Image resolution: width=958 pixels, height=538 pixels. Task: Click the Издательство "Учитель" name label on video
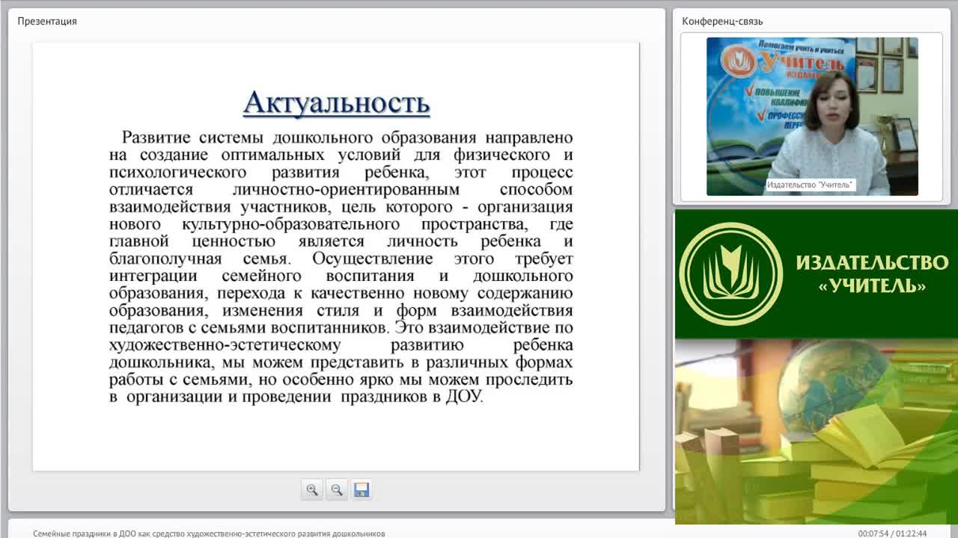810,185
